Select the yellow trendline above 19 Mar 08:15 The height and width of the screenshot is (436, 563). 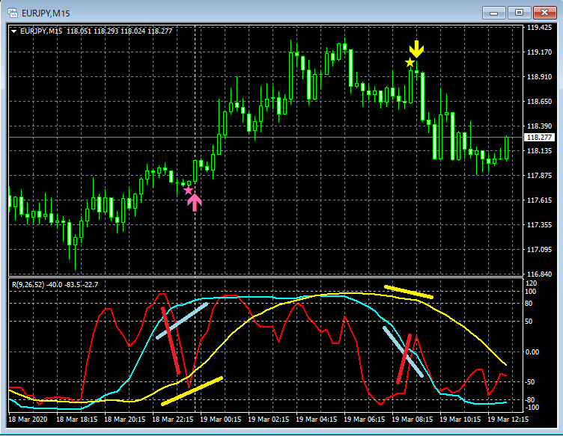[x=409, y=292]
